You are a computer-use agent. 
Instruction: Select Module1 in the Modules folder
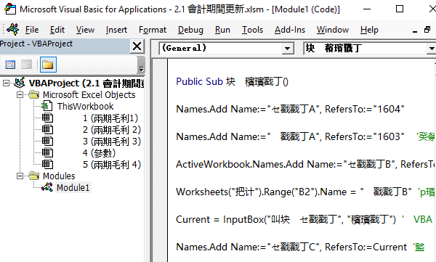[x=73, y=187]
